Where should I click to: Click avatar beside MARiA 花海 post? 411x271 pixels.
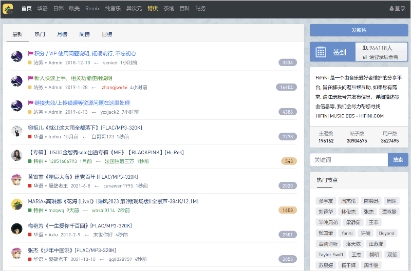click(x=17, y=204)
